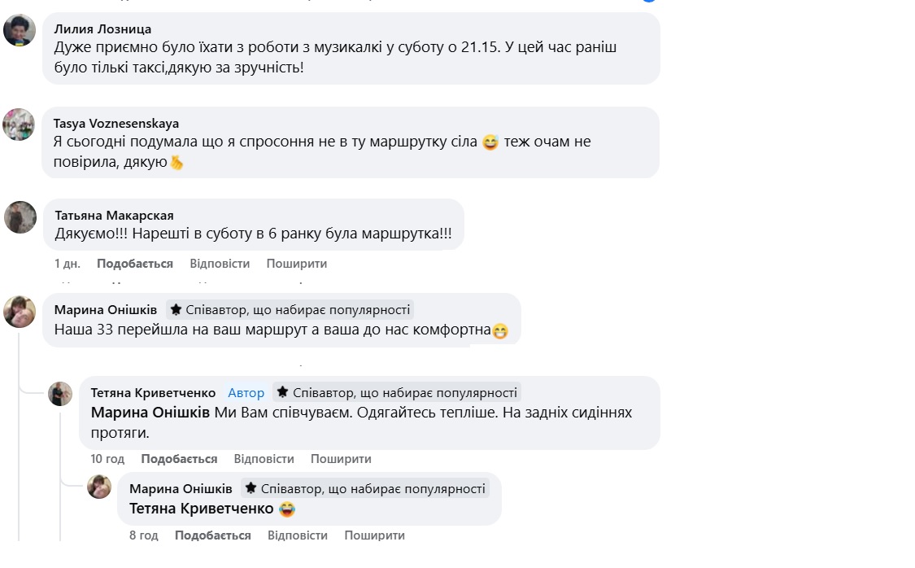The height and width of the screenshot is (568, 915).
Task: Click rising contributor badge on Марина Онішків's top comment
Action: tap(290, 309)
